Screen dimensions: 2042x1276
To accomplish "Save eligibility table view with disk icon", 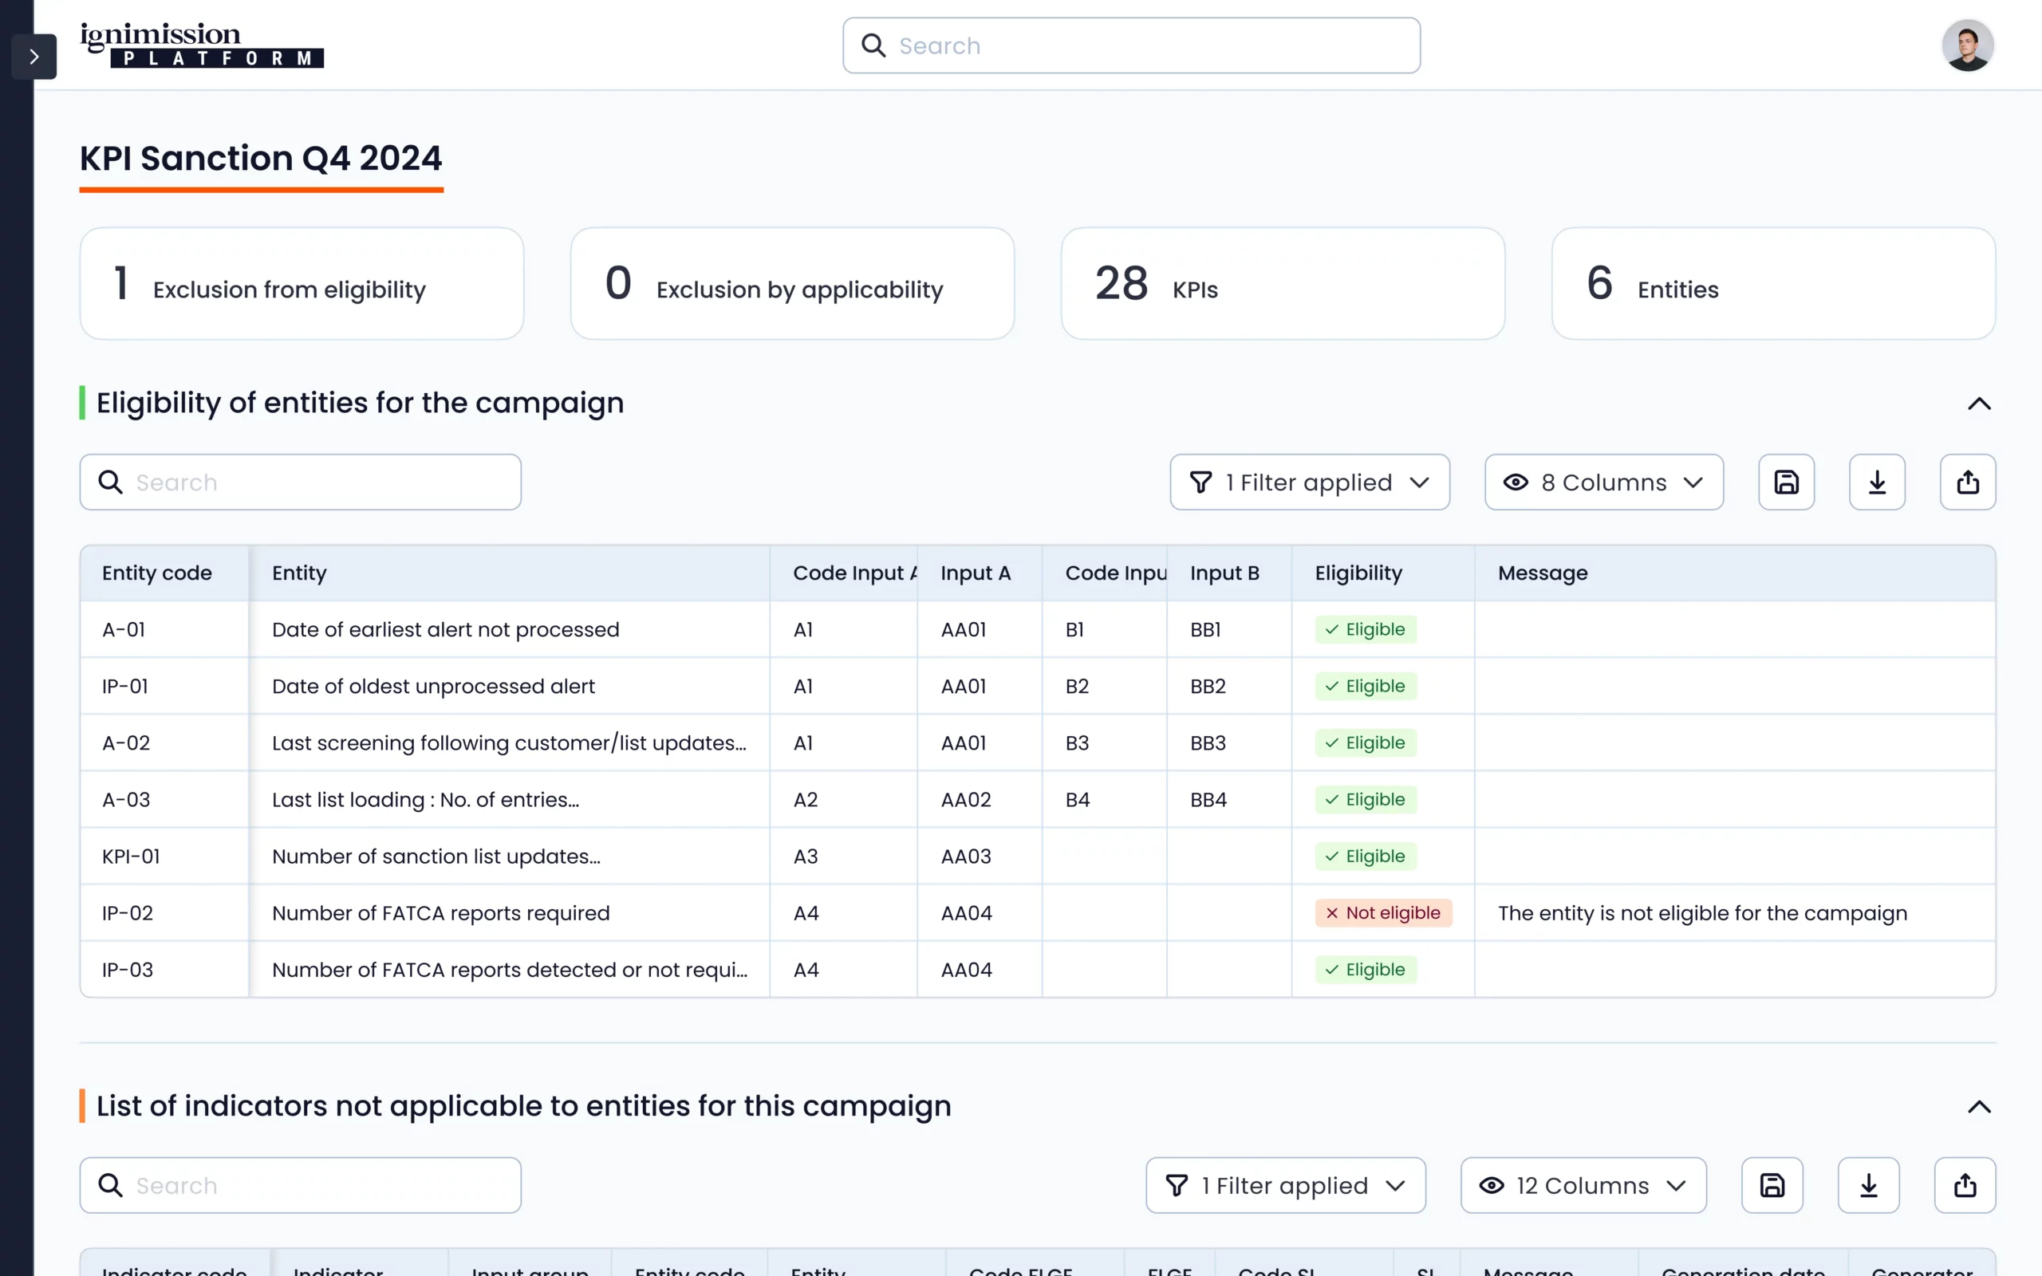I will [1785, 482].
